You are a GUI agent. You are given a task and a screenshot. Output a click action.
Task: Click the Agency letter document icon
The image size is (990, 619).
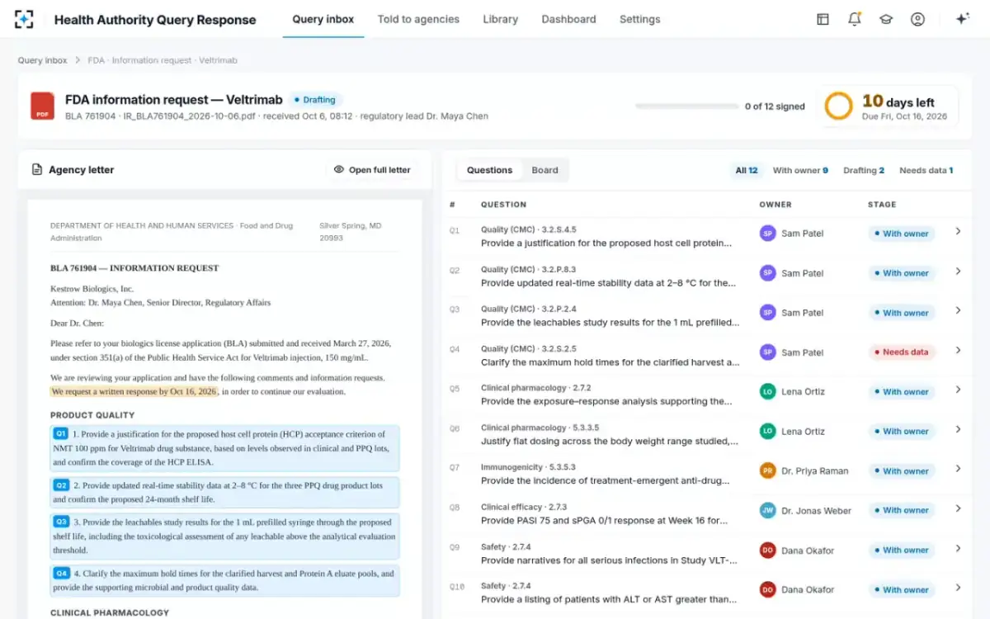[36, 170]
